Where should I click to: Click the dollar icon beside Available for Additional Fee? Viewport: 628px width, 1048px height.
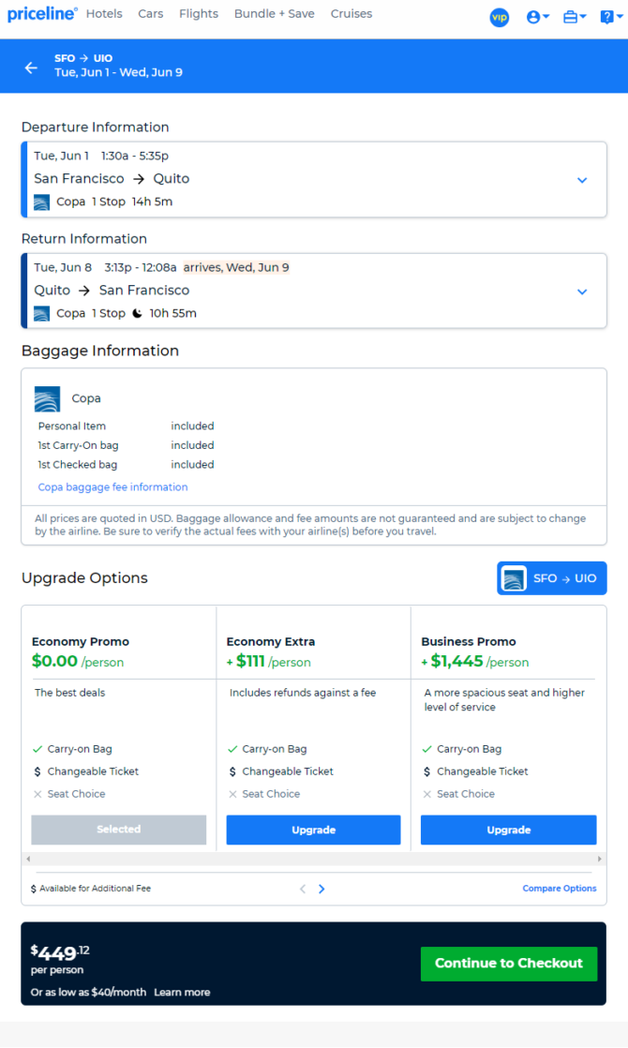point(34,889)
